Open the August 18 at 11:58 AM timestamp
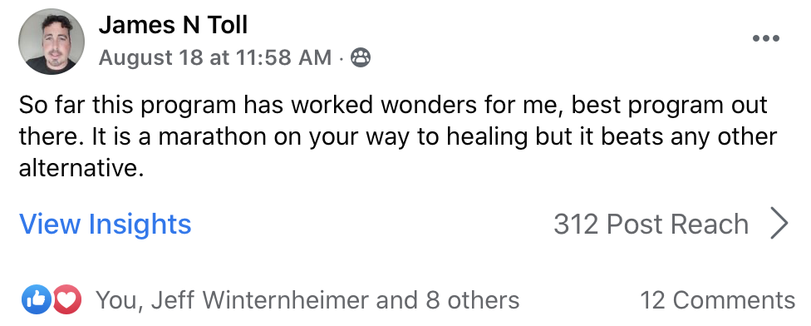Viewport: 811px width, 326px height. coord(215,57)
